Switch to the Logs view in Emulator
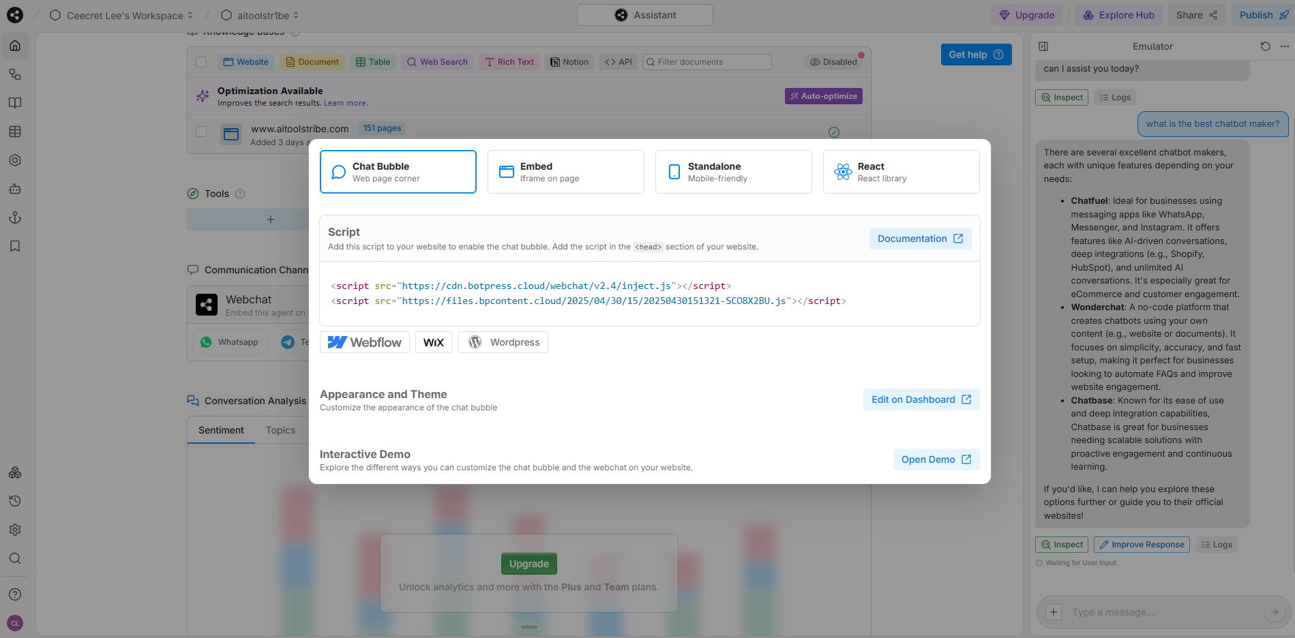This screenshot has height=638, width=1295. coord(1116,97)
